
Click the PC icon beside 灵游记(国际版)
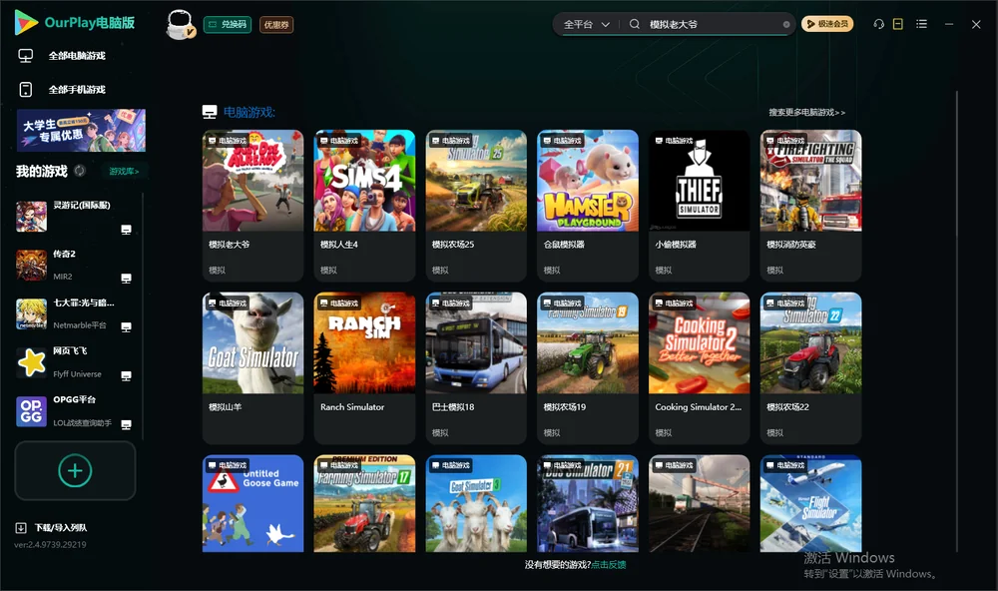[x=126, y=230]
